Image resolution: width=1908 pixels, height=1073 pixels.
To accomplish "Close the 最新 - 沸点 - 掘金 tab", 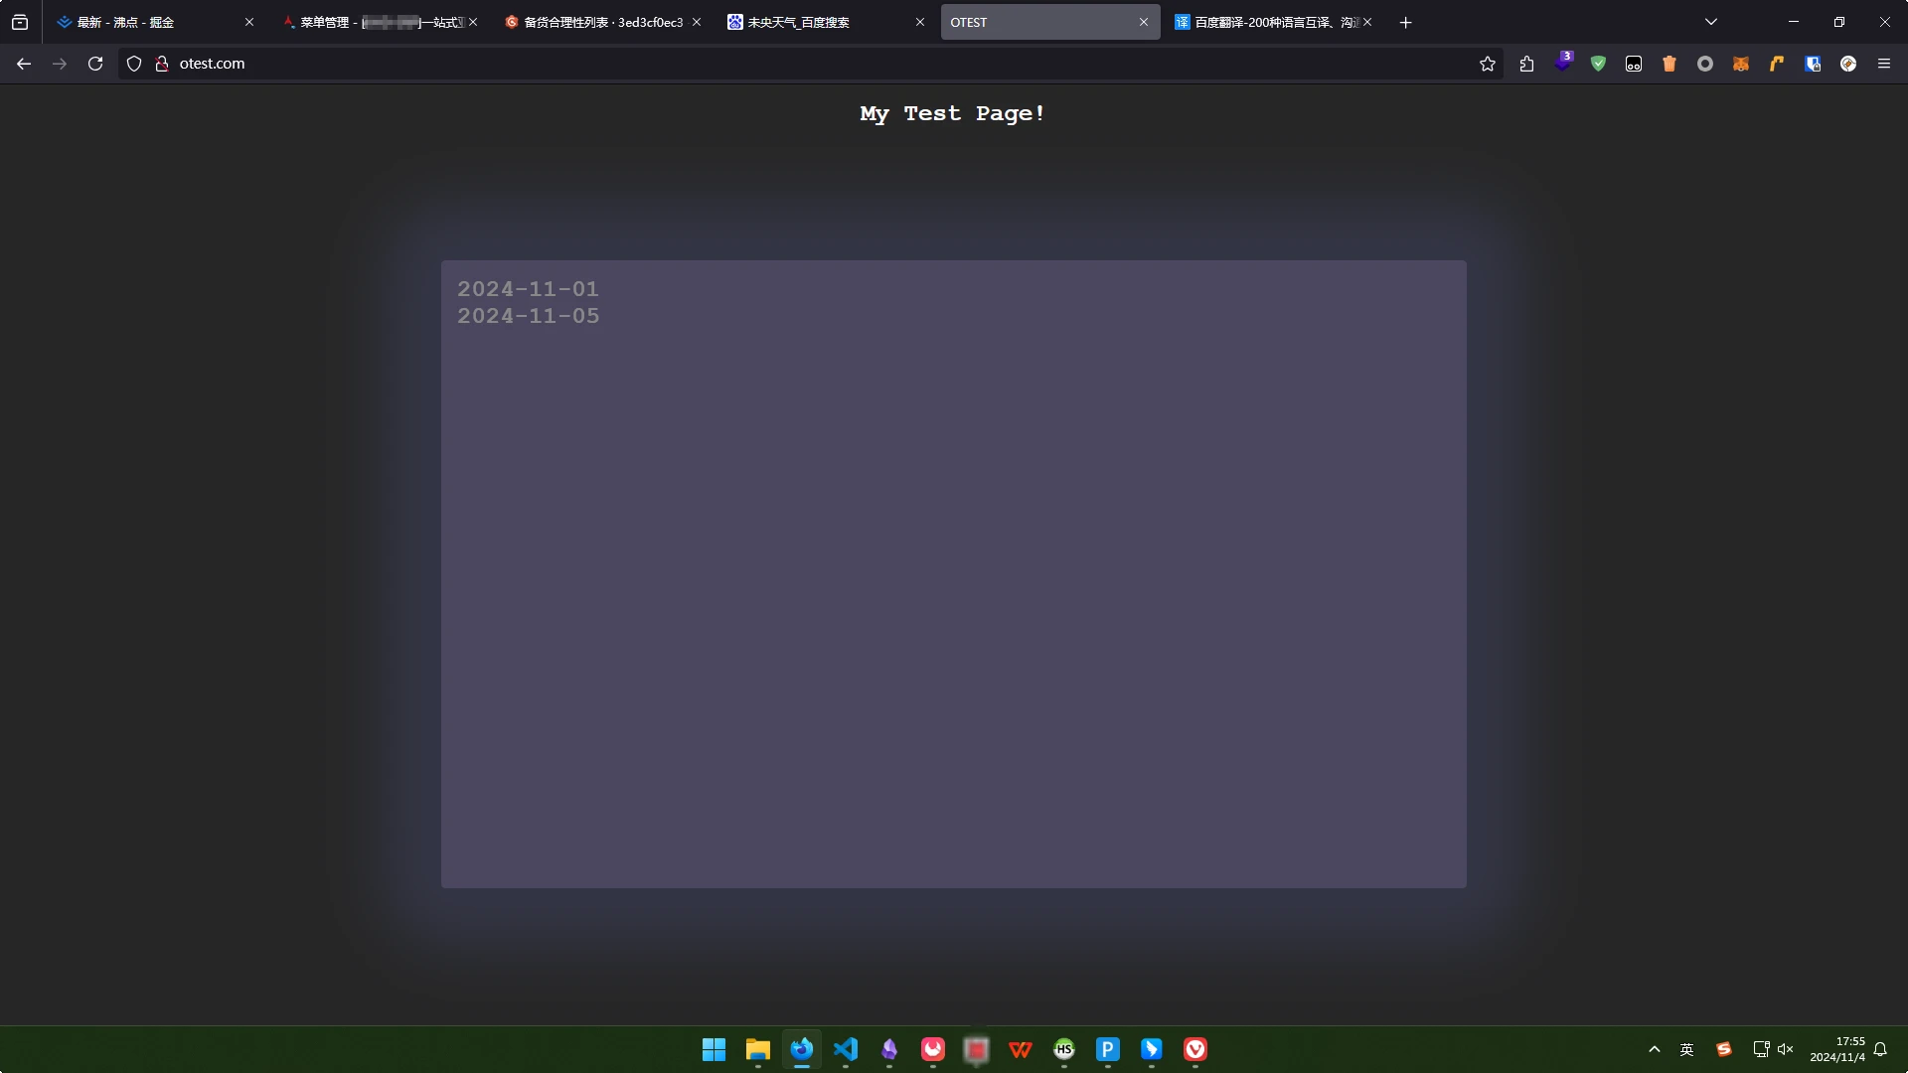I will pyautogui.click(x=248, y=22).
